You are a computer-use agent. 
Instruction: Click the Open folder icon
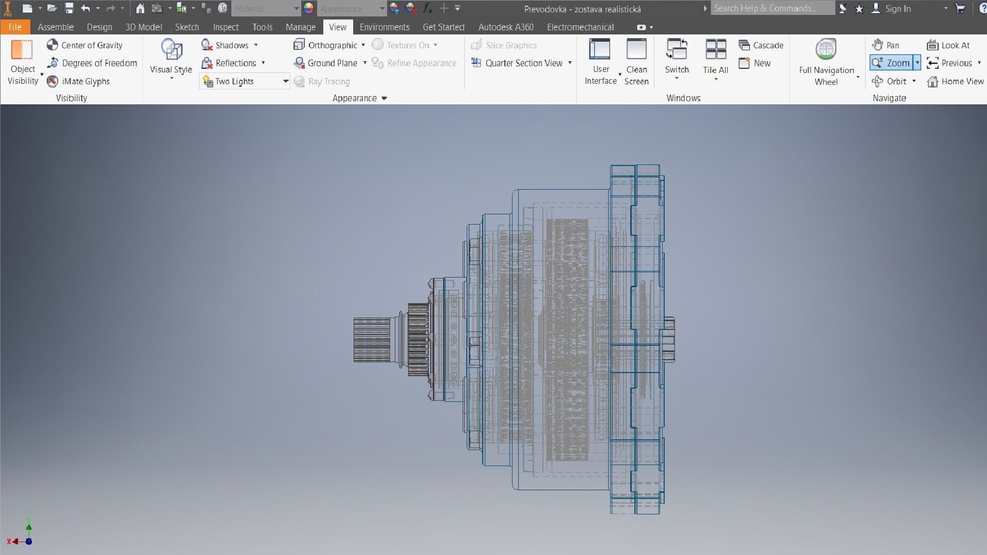[x=52, y=8]
